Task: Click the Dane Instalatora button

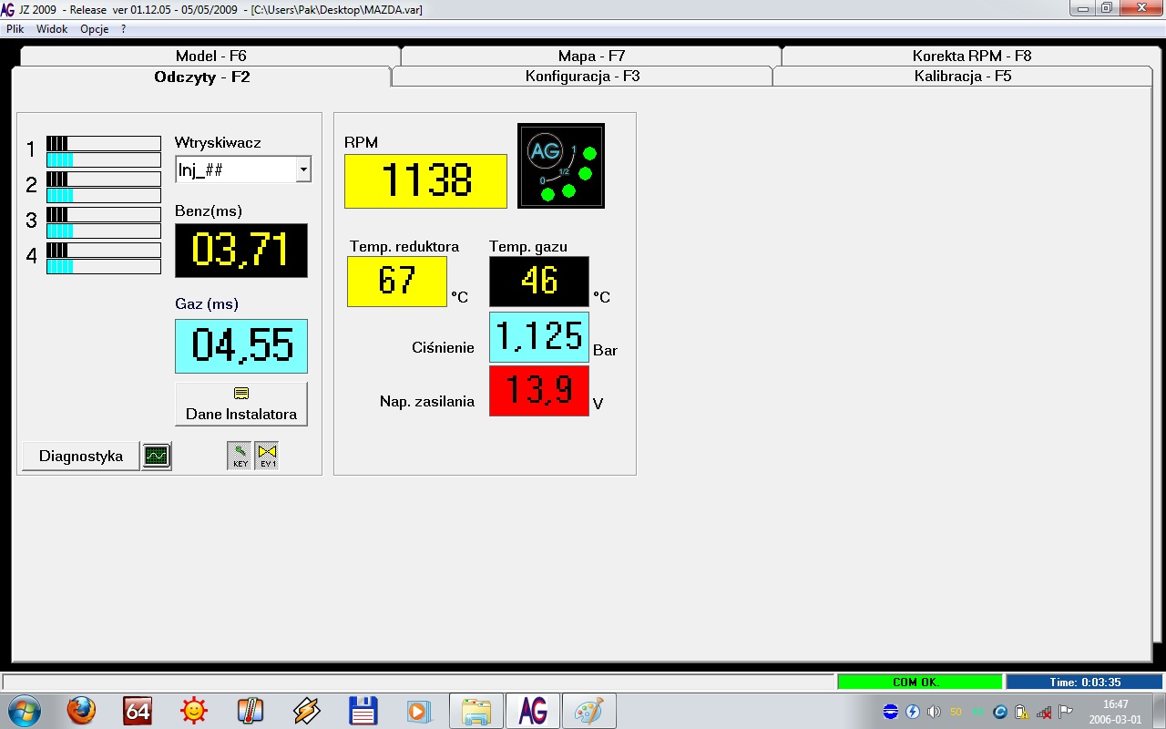Action: tap(241, 405)
